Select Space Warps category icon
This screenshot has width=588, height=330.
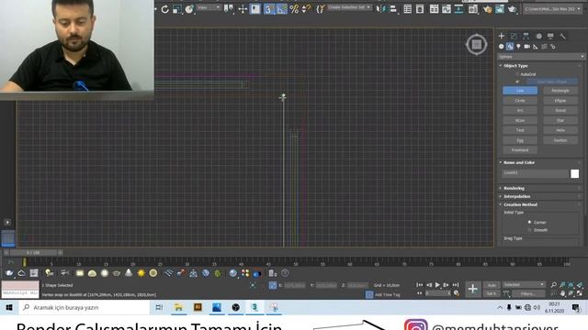coord(544,47)
